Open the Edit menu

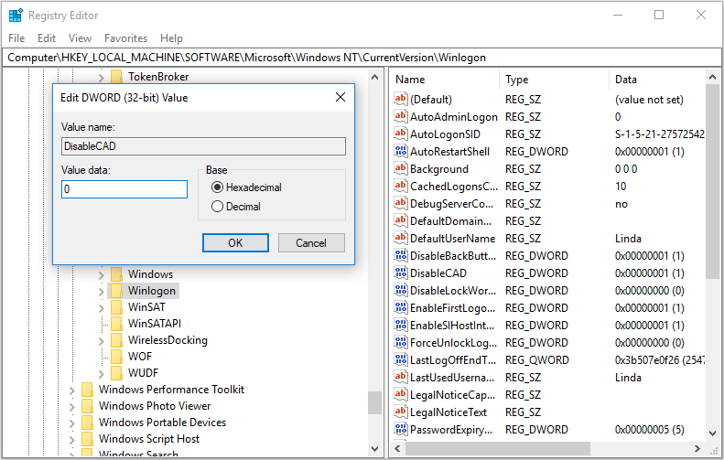pyautogui.click(x=47, y=38)
